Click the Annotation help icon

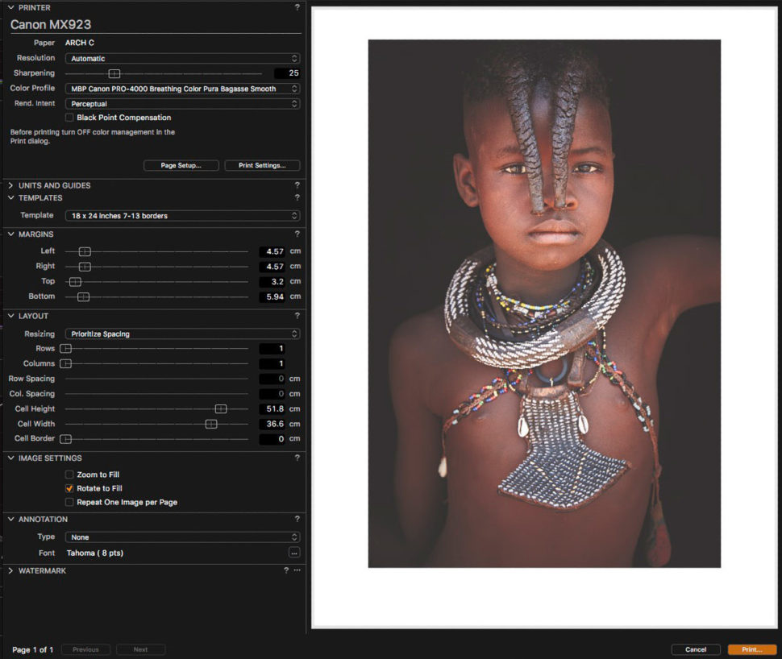(x=296, y=519)
